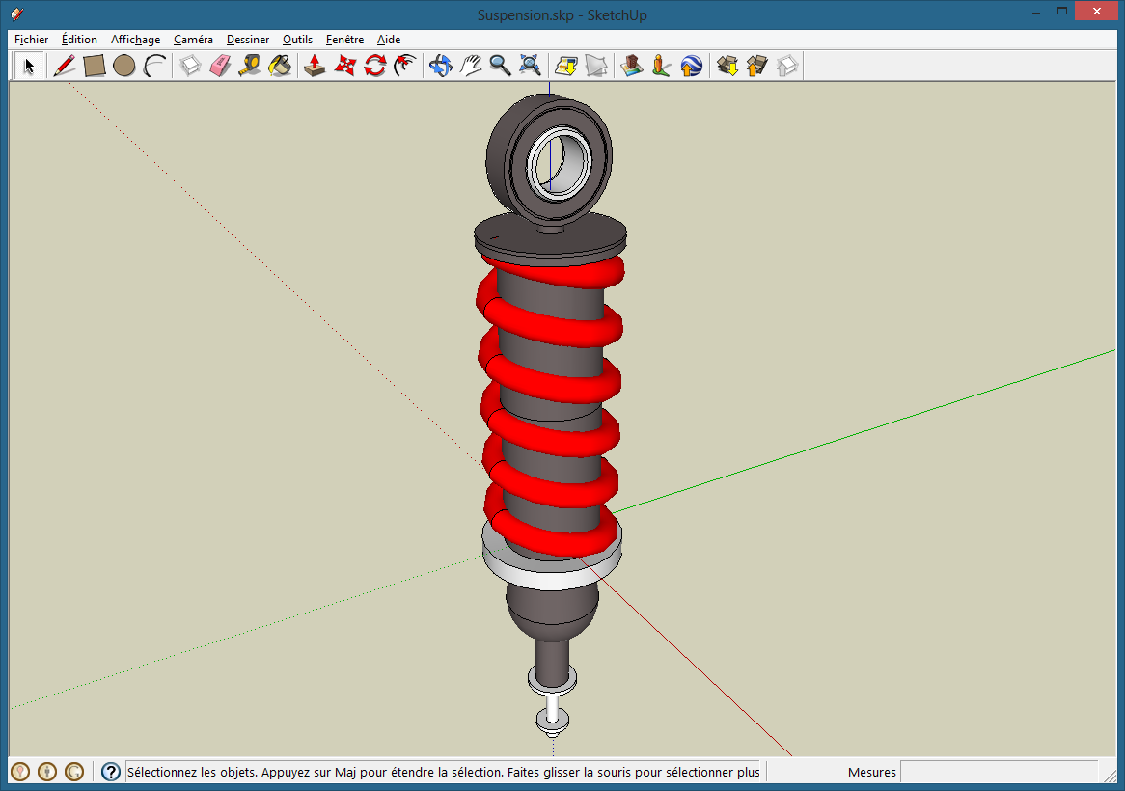Open the Fichier menu
The height and width of the screenshot is (791, 1125).
click(31, 40)
